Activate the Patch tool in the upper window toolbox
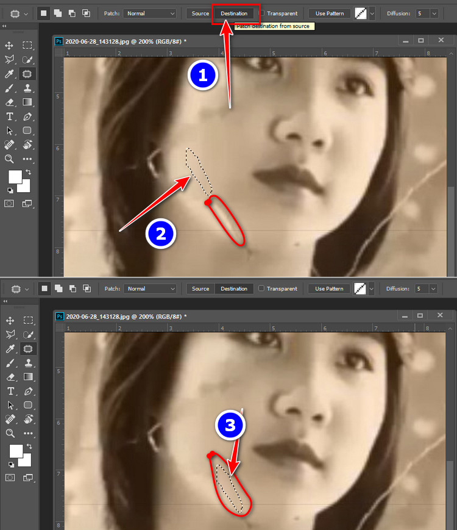The image size is (457, 530). pos(27,74)
